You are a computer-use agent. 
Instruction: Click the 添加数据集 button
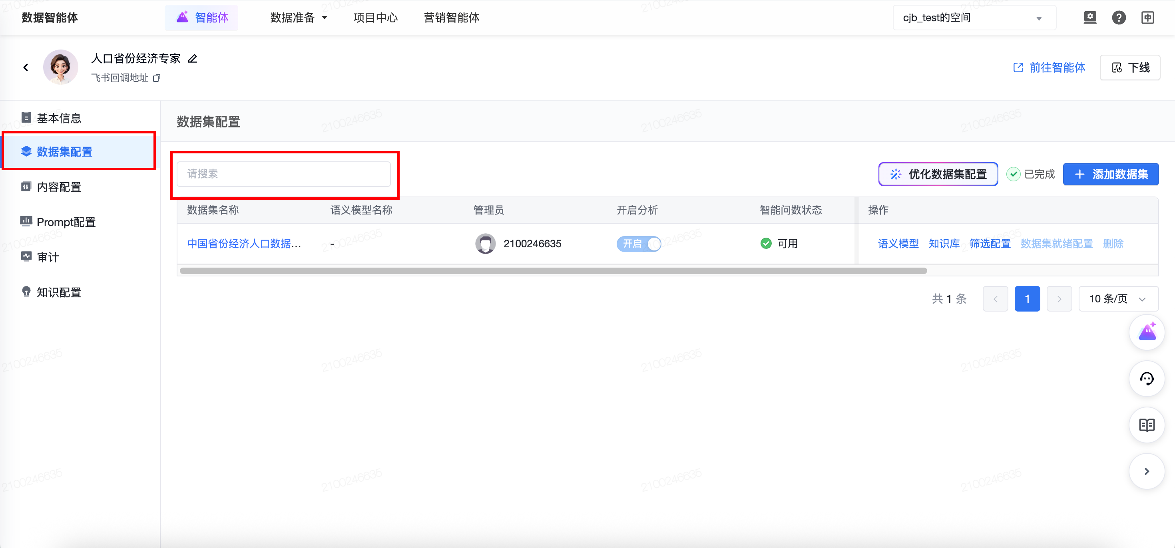tap(1110, 174)
